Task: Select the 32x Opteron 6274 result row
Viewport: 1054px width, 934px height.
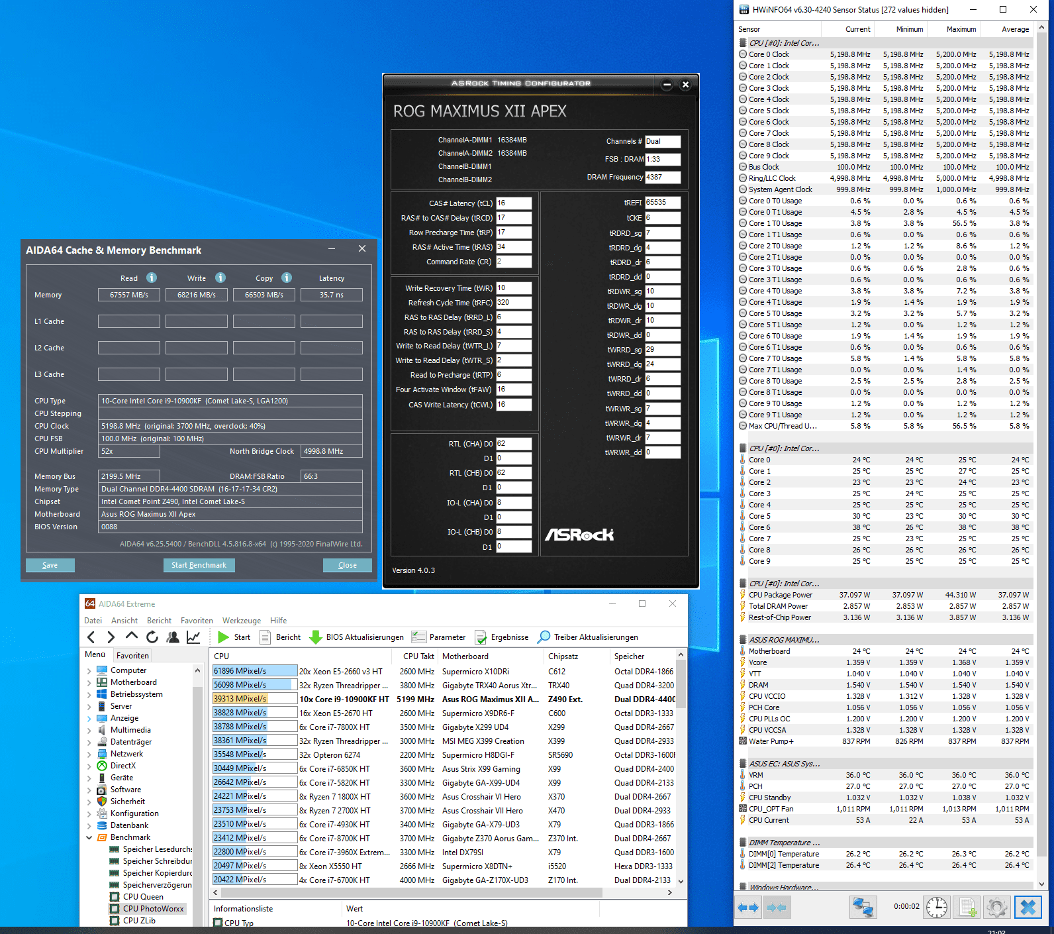Action: [x=444, y=754]
